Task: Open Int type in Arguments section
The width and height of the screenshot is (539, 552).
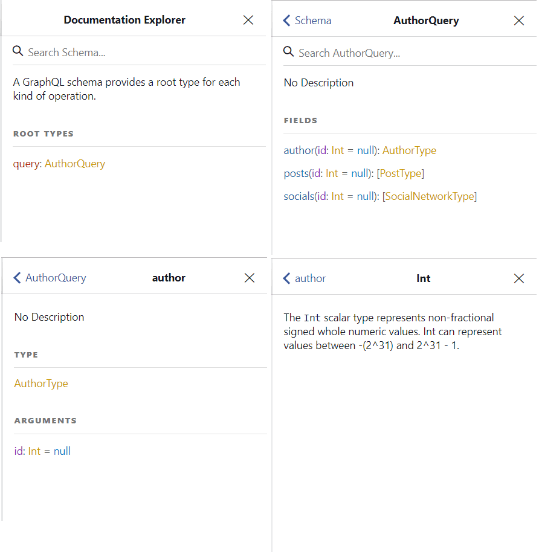Action: [34, 451]
